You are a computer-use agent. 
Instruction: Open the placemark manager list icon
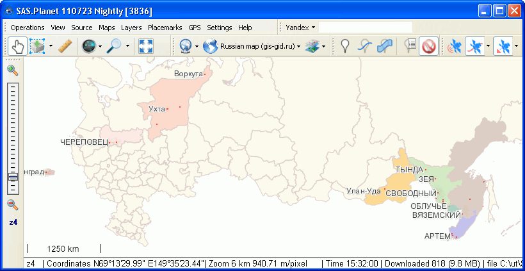click(x=409, y=46)
